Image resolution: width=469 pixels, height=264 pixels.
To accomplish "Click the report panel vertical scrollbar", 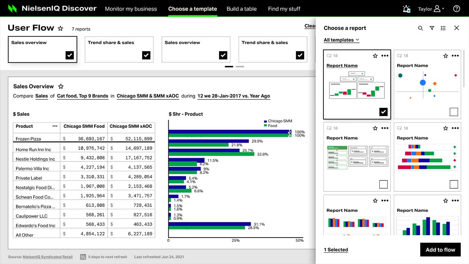I will pyautogui.click(x=464, y=69).
